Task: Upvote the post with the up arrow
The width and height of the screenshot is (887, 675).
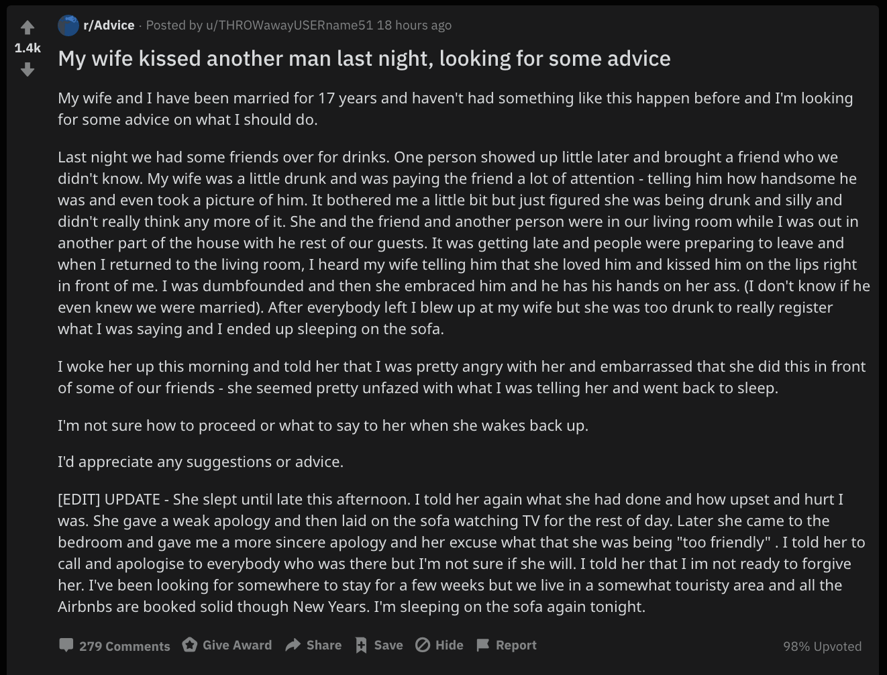Action: (x=28, y=28)
